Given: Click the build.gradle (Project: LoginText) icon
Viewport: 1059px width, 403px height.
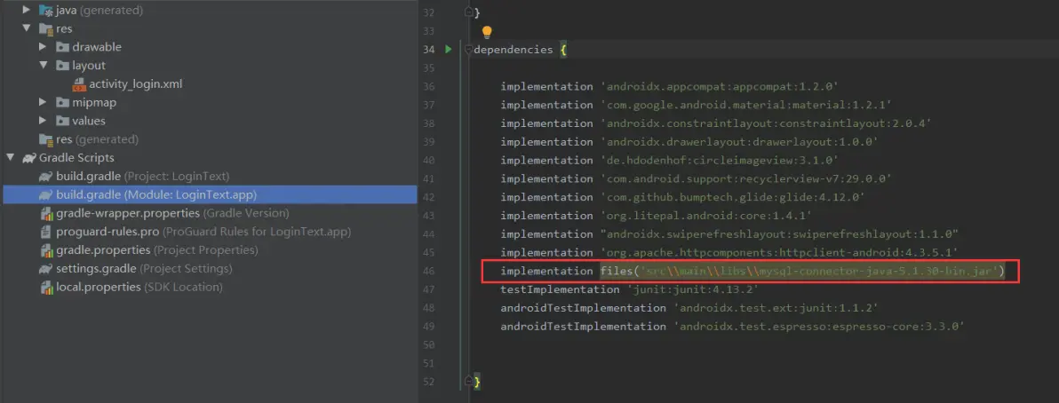Looking at the screenshot, I should coord(45,176).
